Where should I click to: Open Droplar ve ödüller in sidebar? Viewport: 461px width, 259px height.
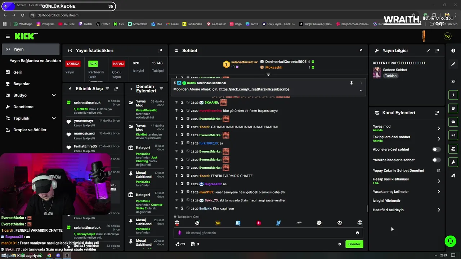tap(30, 130)
